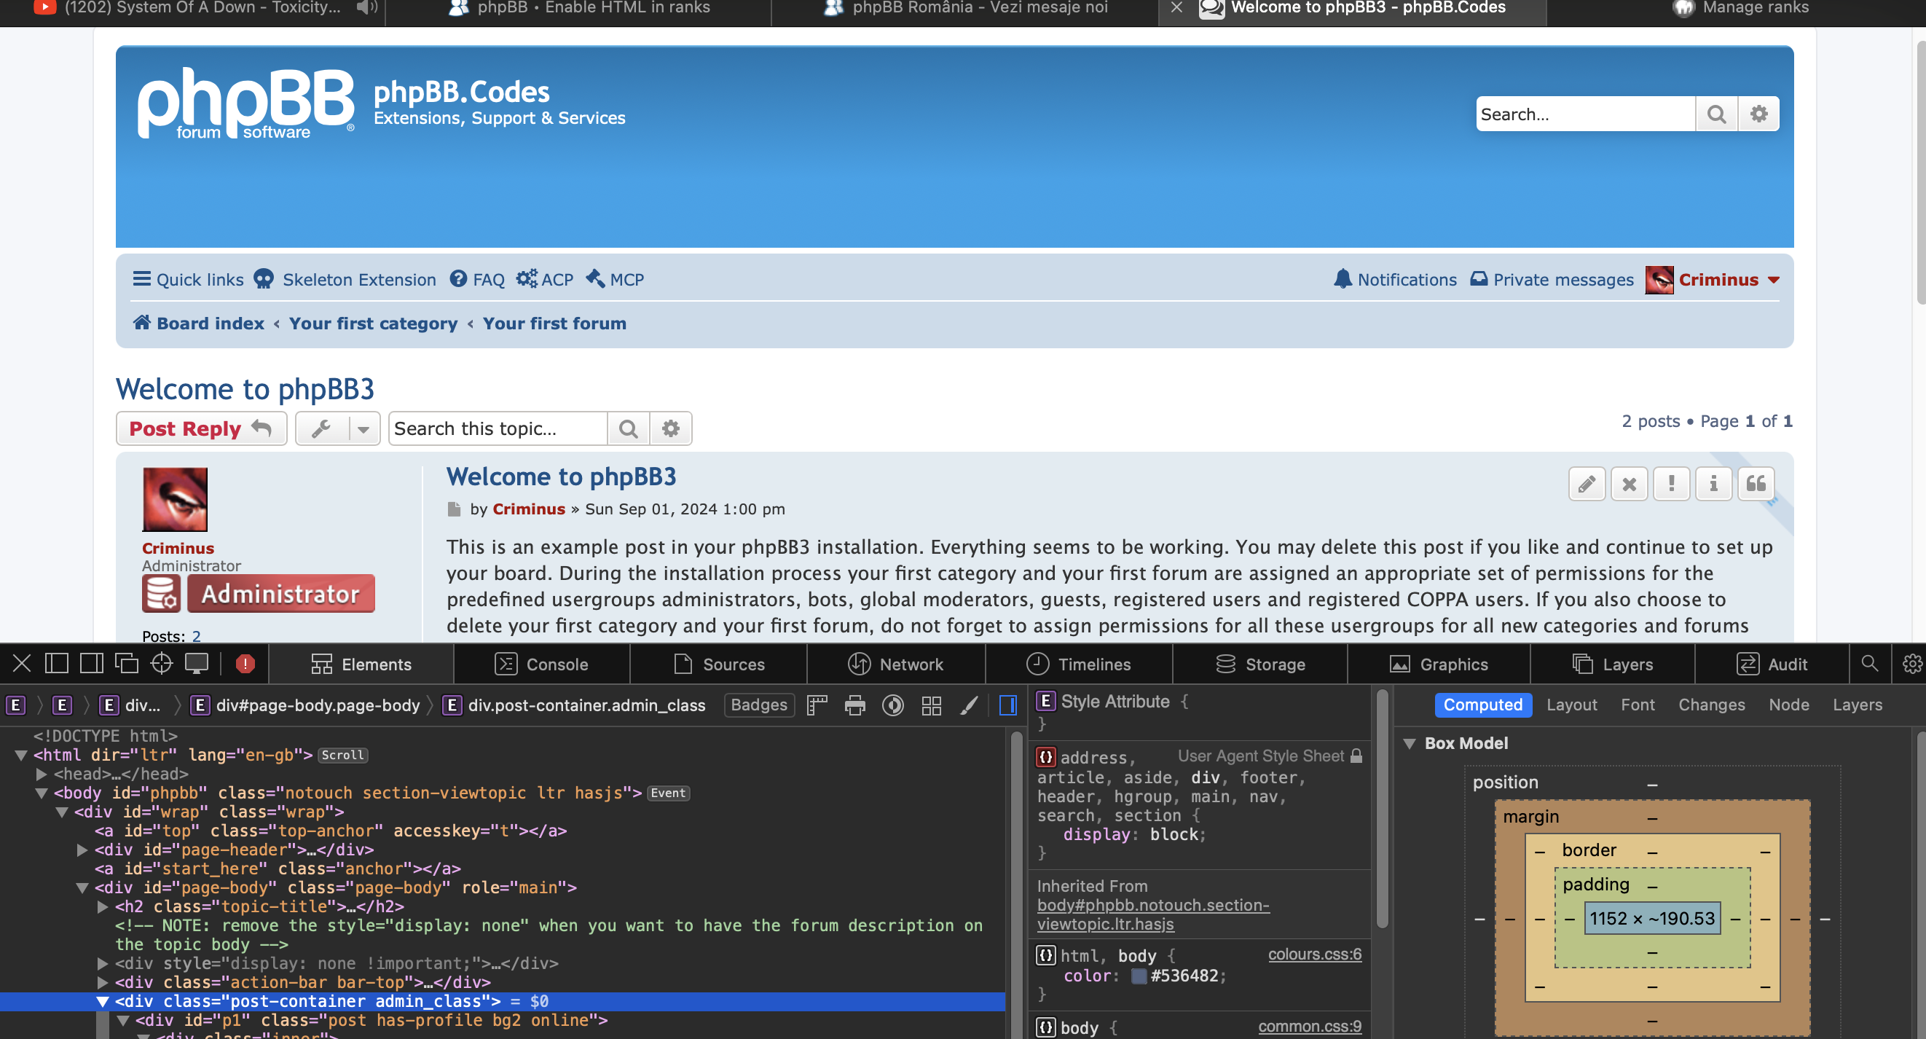Click the quote post icon
Screen dimensions: 1926x1039
click(x=1756, y=484)
